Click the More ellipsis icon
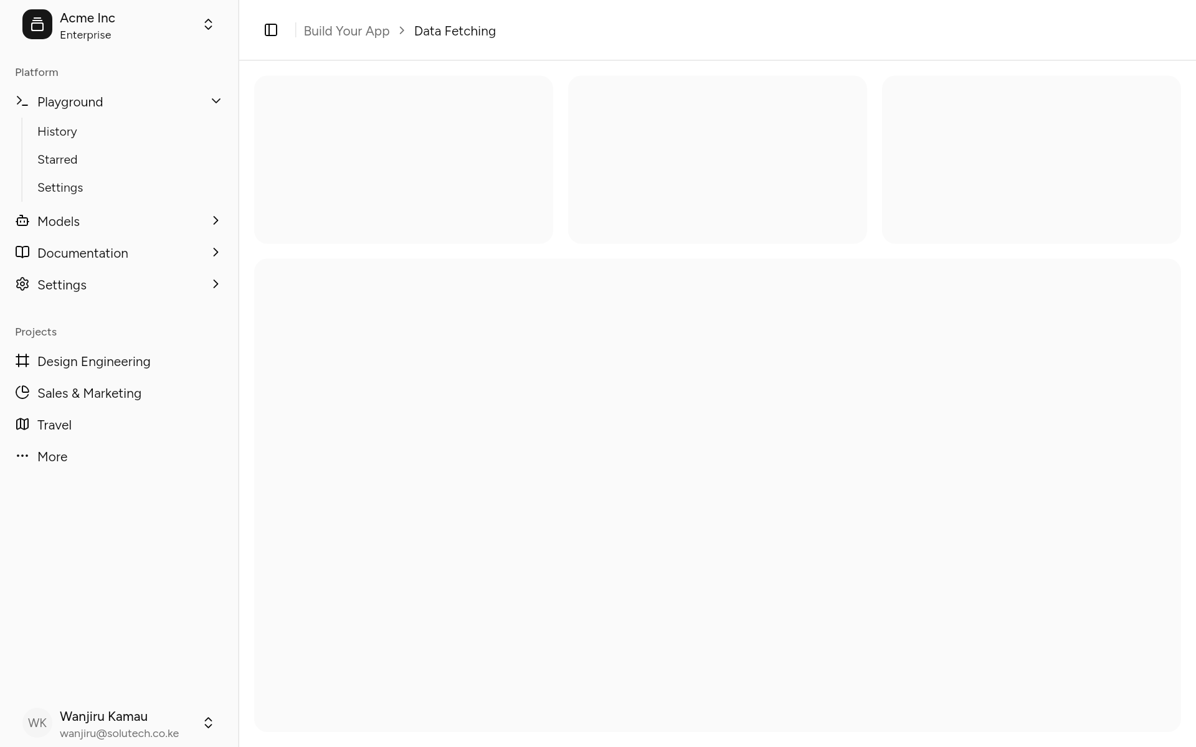The height and width of the screenshot is (747, 1196). [22, 456]
